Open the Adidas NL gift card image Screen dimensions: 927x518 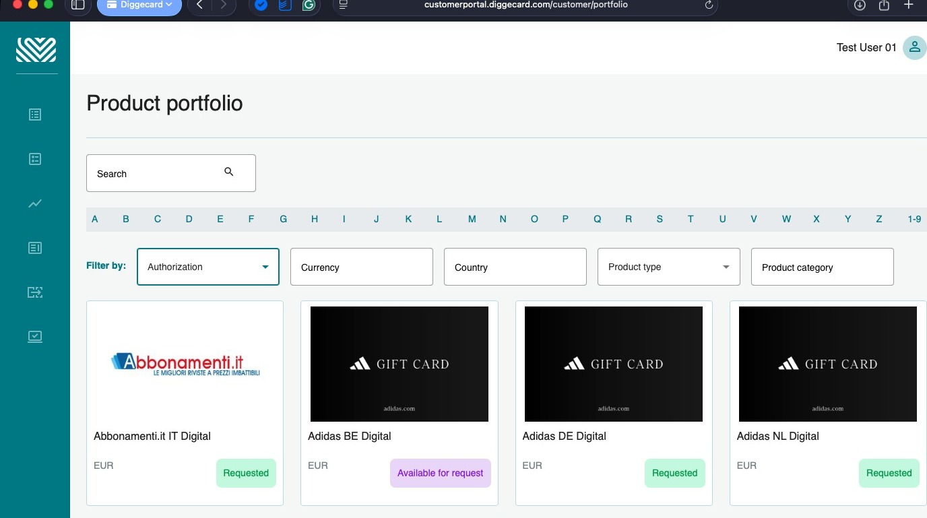click(828, 364)
